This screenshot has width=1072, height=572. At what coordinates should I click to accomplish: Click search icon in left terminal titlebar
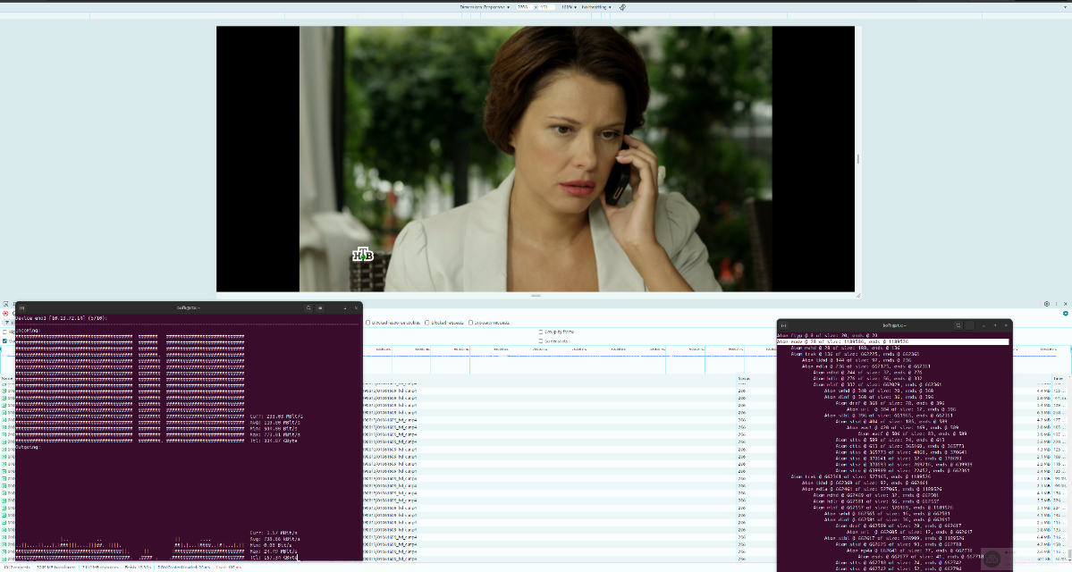tap(308, 307)
